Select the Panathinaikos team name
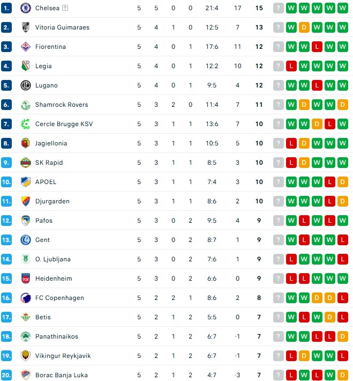The width and height of the screenshot is (353, 381). (x=57, y=336)
